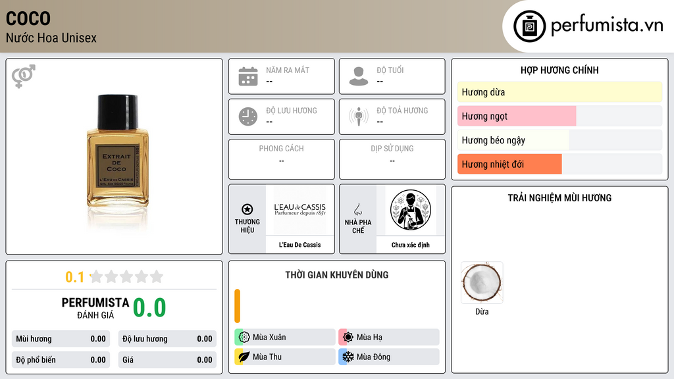This screenshot has height=379, width=674.
Task: Click the Thời gian khuyên dùng heading
Action: click(x=337, y=274)
